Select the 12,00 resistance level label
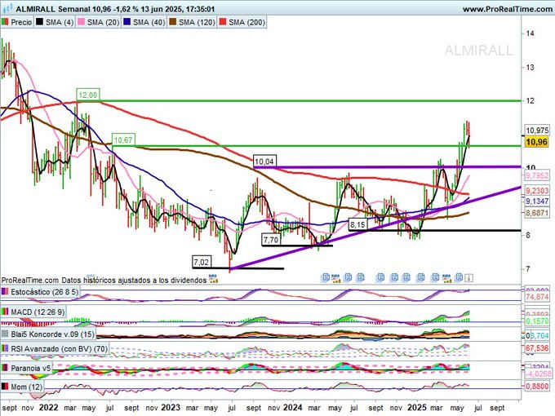 tap(88, 95)
